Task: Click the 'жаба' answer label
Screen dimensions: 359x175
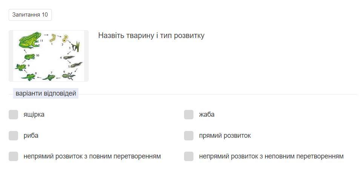Action: 207,114
